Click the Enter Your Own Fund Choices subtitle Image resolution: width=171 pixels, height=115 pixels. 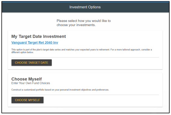point(31,83)
